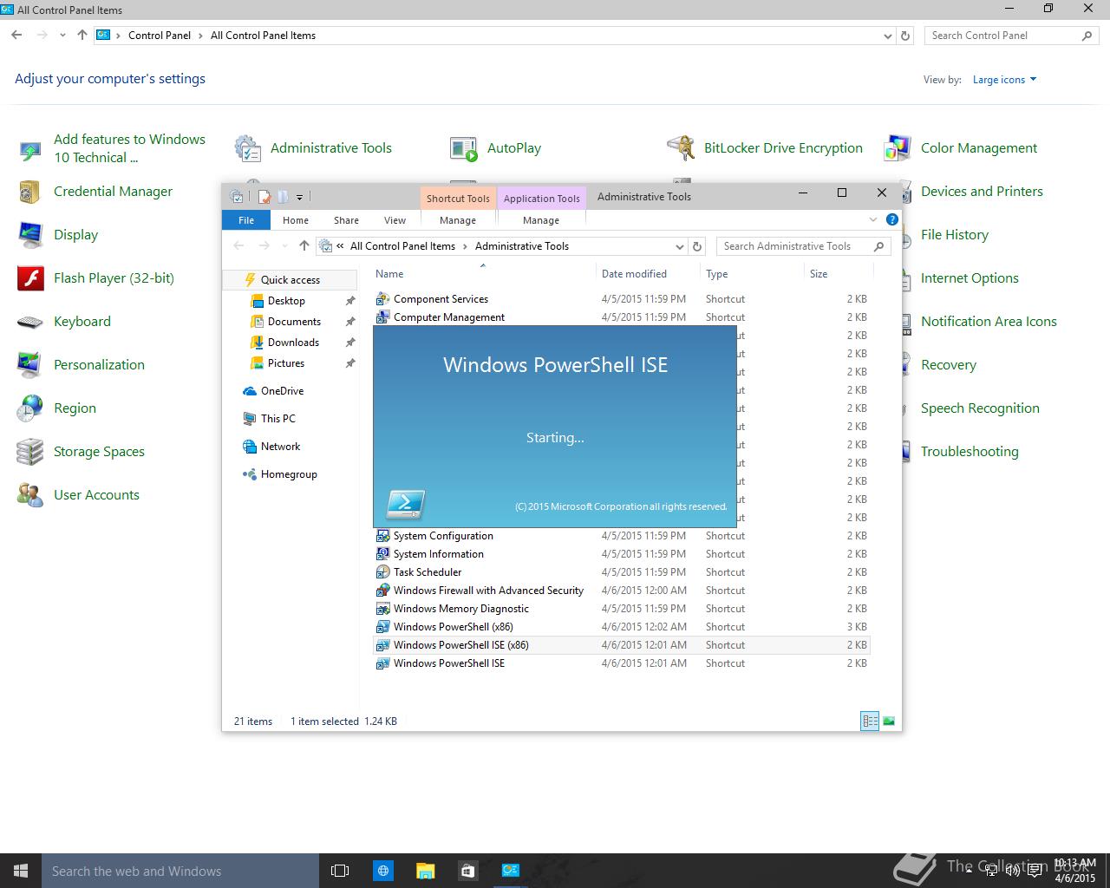The height and width of the screenshot is (888, 1110).
Task: Open Recovery link
Action: click(x=949, y=365)
